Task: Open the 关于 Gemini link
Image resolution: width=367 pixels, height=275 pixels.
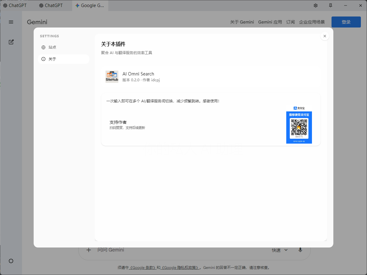Action: click(x=242, y=22)
